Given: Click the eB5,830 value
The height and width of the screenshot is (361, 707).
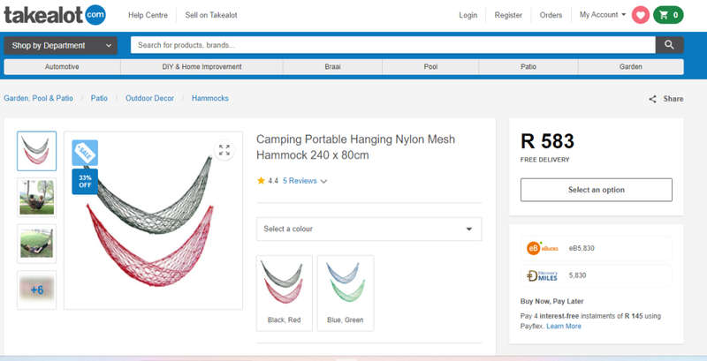Looking at the screenshot, I should coord(582,249).
